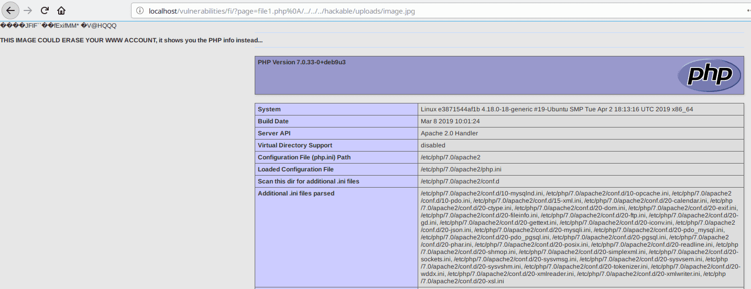The height and width of the screenshot is (289, 751).
Task: Reload the current page
Action: [x=45, y=10]
